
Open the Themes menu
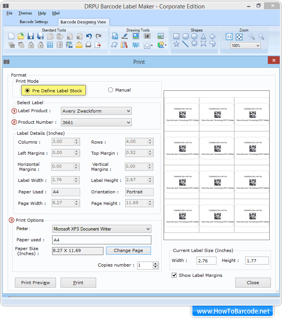coord(25,13)
